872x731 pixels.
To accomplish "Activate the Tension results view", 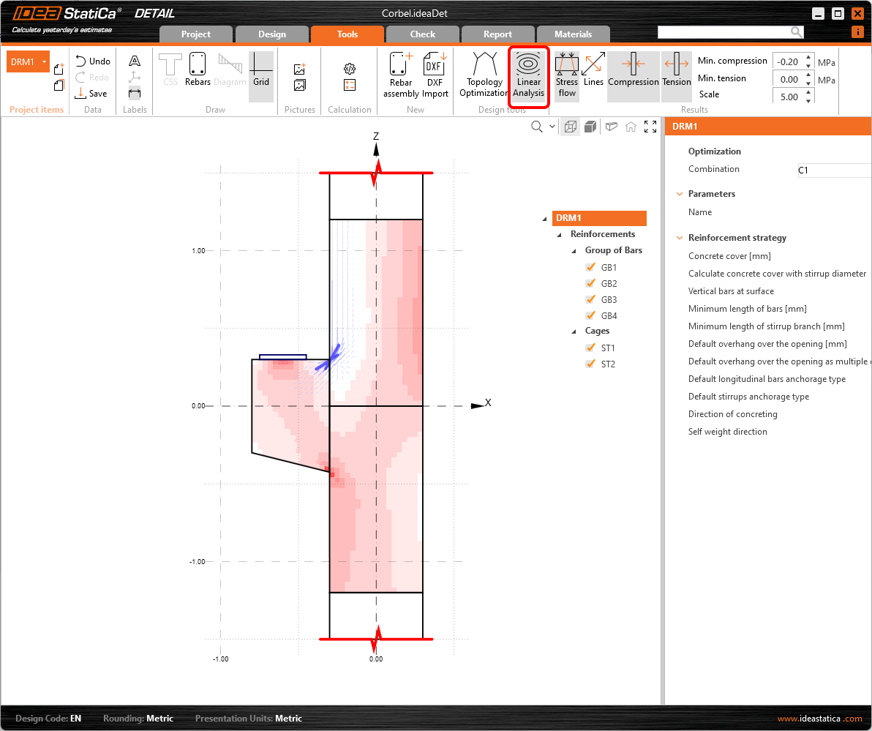I will pos(677,73).
